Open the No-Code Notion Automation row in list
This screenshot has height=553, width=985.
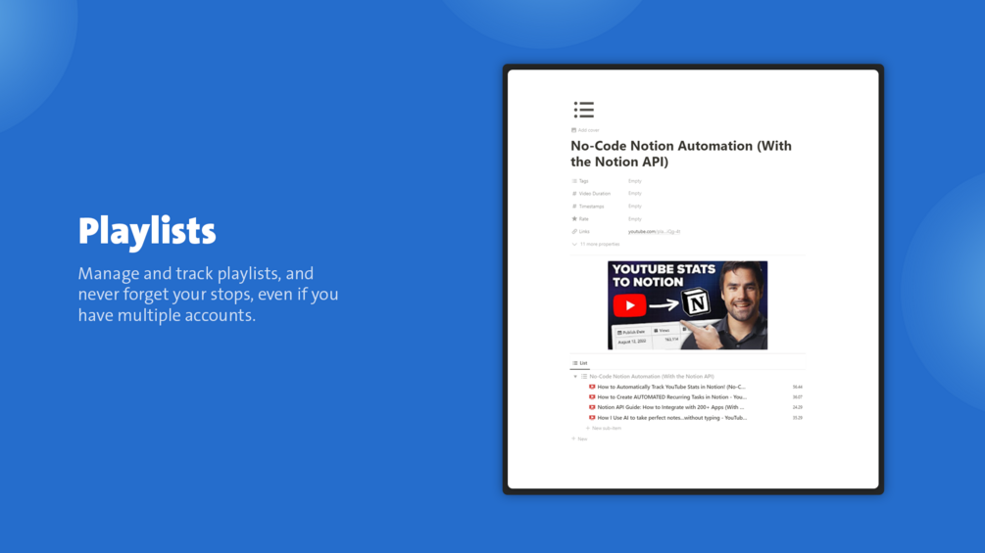(x=652, y=376)
